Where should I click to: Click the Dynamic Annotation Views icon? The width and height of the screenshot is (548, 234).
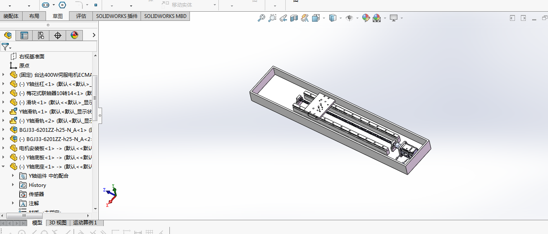tap(305, 18)
